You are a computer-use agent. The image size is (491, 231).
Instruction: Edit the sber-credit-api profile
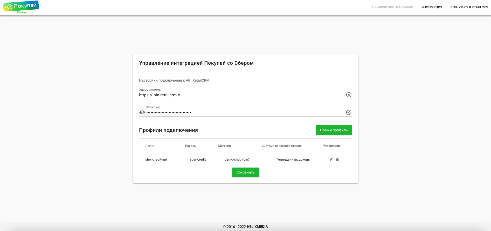click(x=331, y=159)
